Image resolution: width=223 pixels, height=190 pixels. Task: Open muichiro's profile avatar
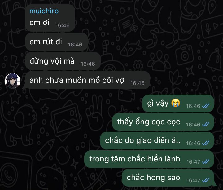point(12,81)
